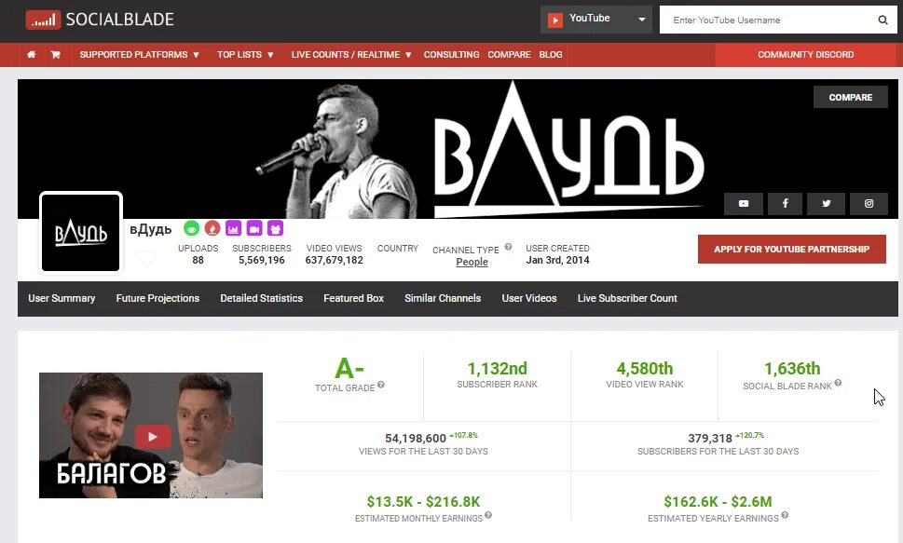
Task: Click Apply for YouTube Partnership button
Action: pos(792,250)
